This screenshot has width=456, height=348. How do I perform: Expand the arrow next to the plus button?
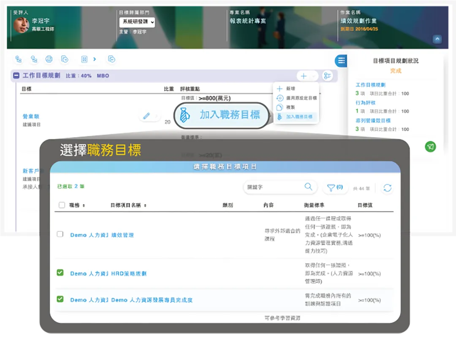[x=313, y=76]
